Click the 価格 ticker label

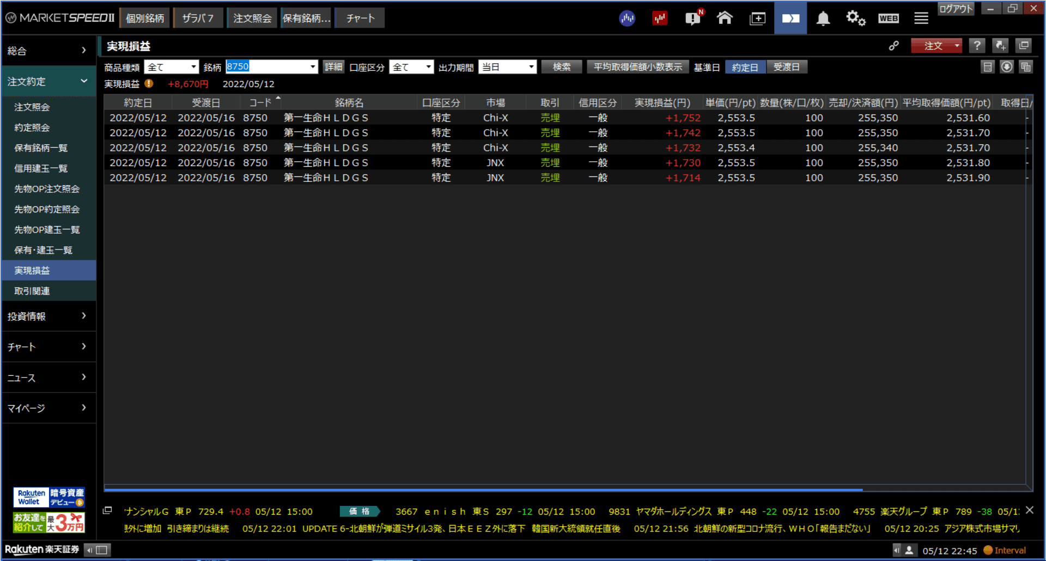click(360, 511)
